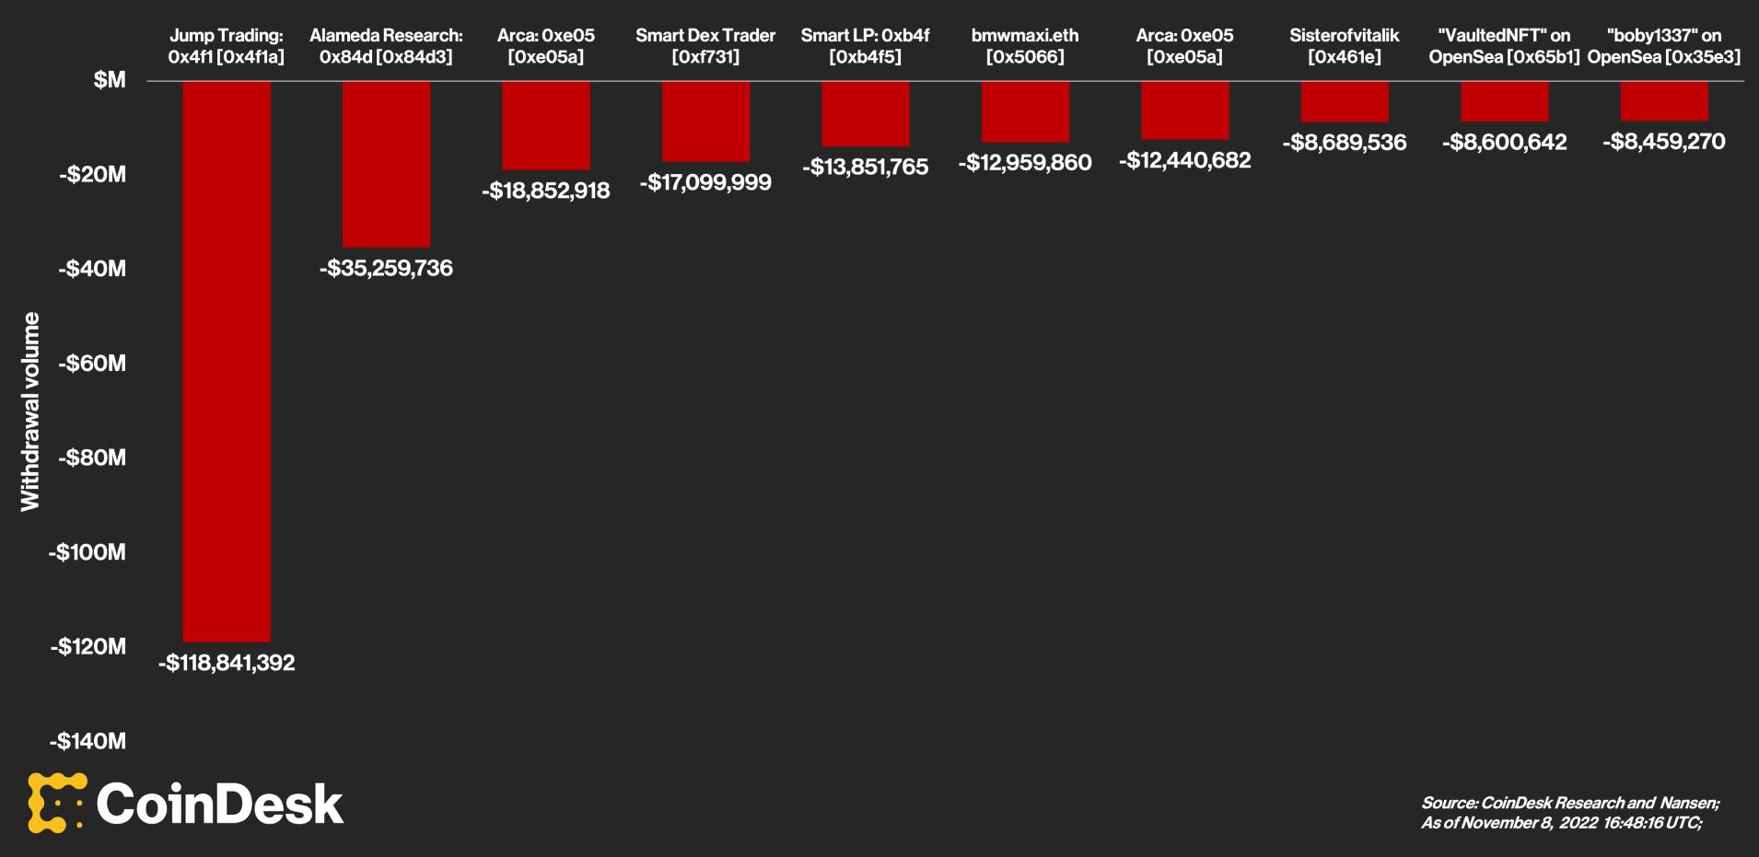Select the "VaultedNFT" on OpenSea label
This screenshot has height=857, width=1759.
tap(1504, 46)
